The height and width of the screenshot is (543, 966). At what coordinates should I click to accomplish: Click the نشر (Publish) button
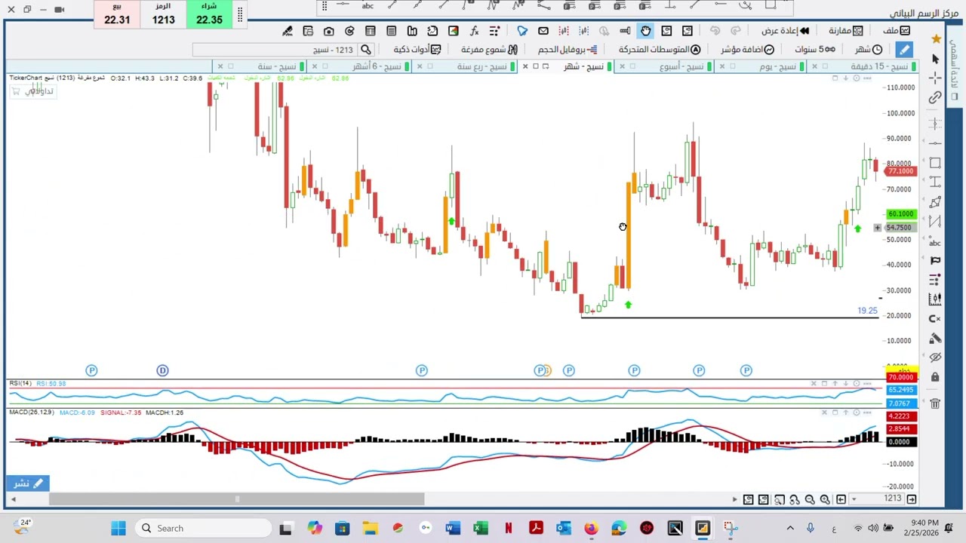tap(28, 483)
